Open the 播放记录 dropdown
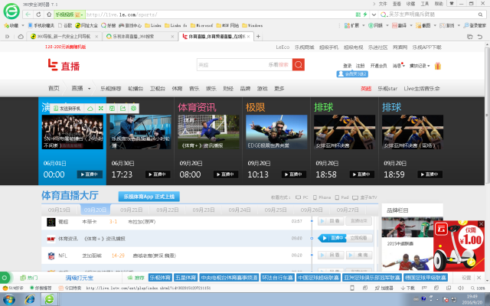This screenshot has height=306, width=490. click(x=420, y=66)
